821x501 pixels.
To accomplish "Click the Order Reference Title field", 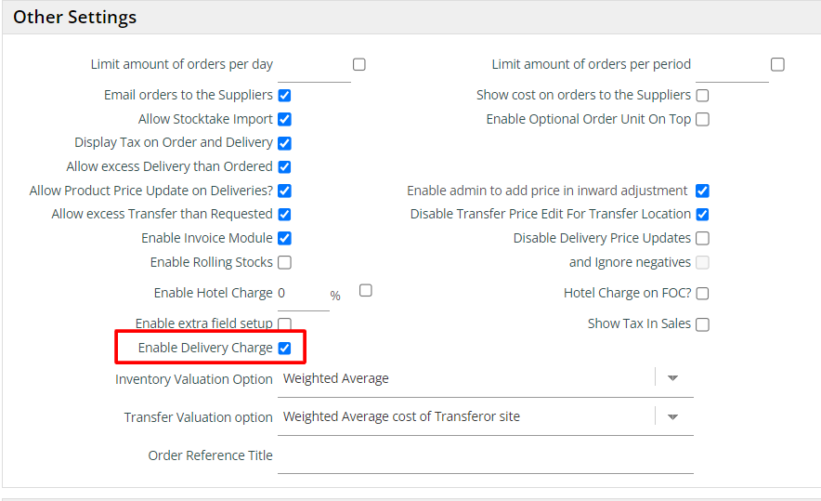I will coord(485,456).
